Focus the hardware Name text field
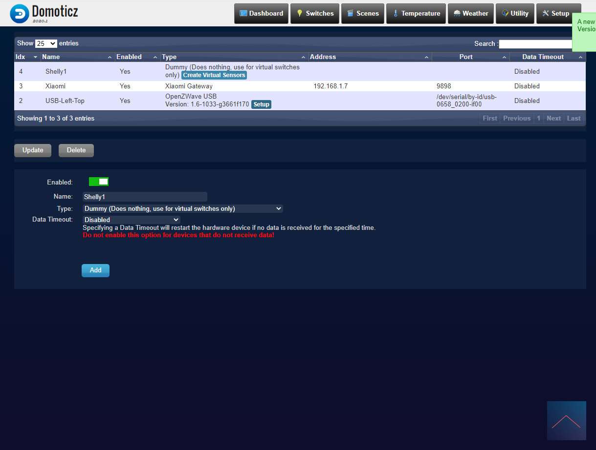596x450 pixels. click(x=145, y=197)
